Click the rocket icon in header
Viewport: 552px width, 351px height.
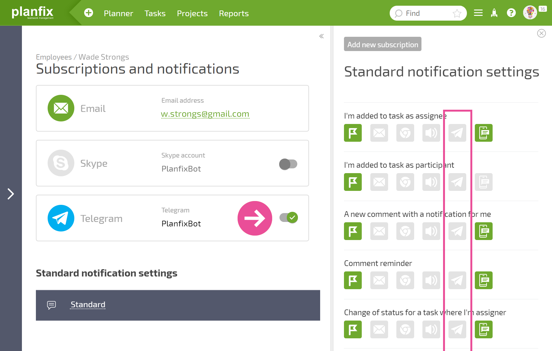494,13
